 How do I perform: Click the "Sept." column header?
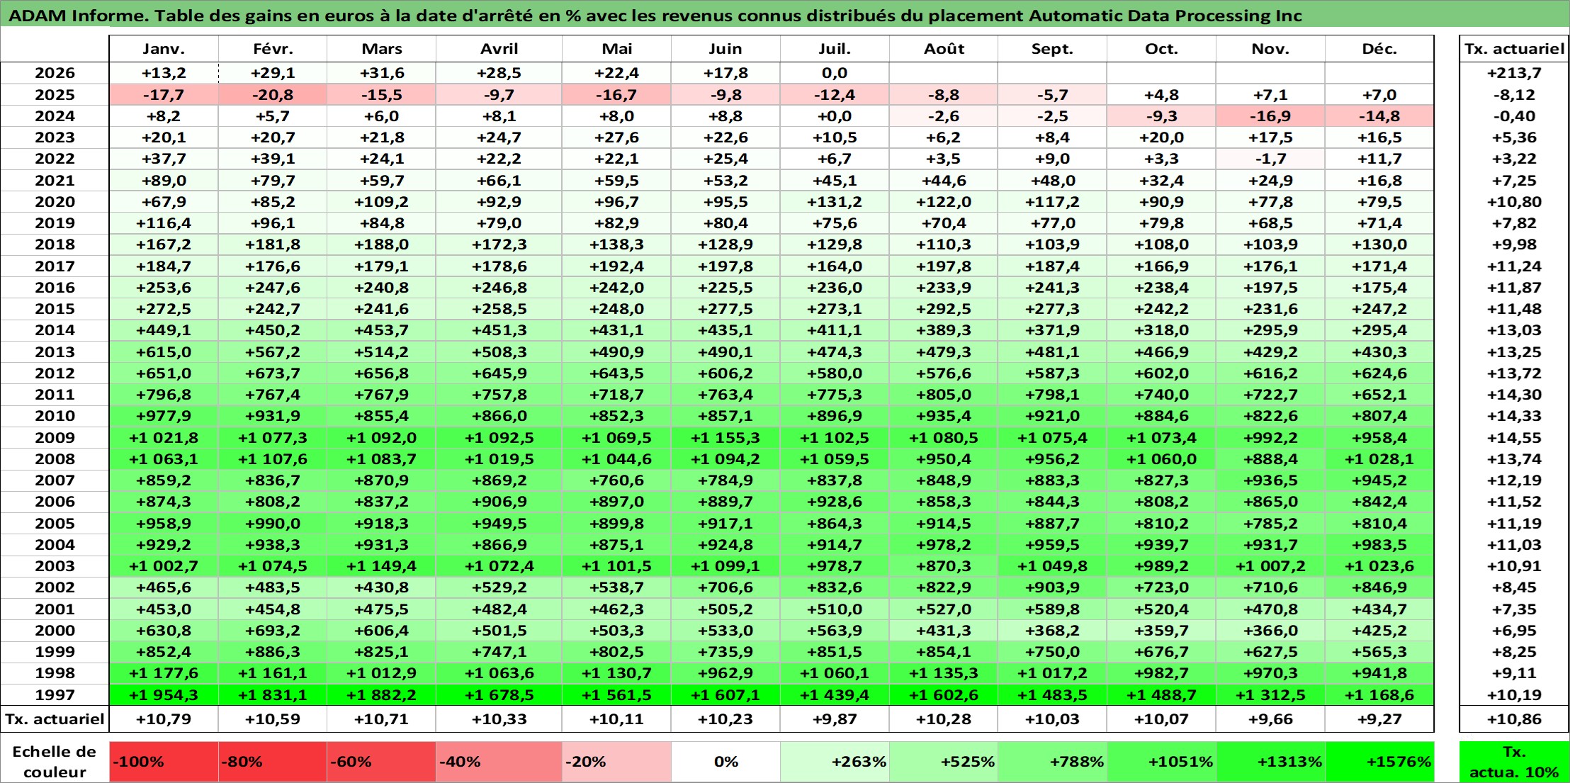point(1052,49)
